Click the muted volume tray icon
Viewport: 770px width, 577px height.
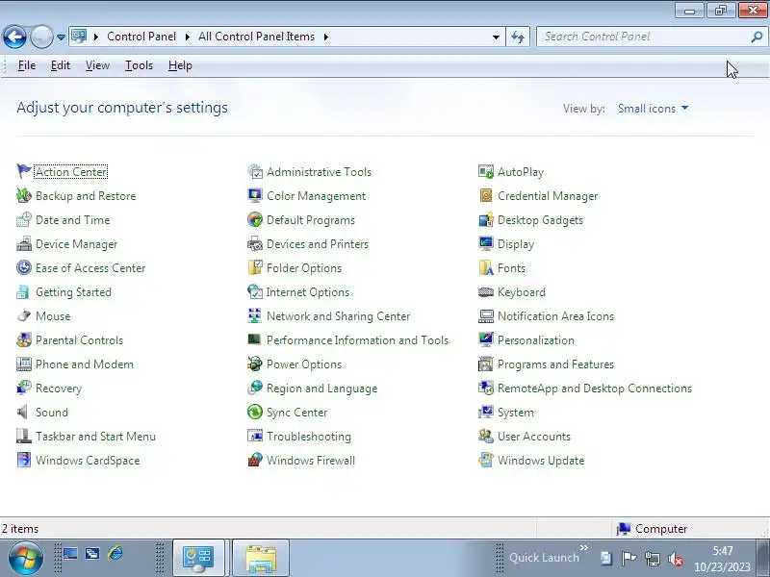[x=677, y=559]
